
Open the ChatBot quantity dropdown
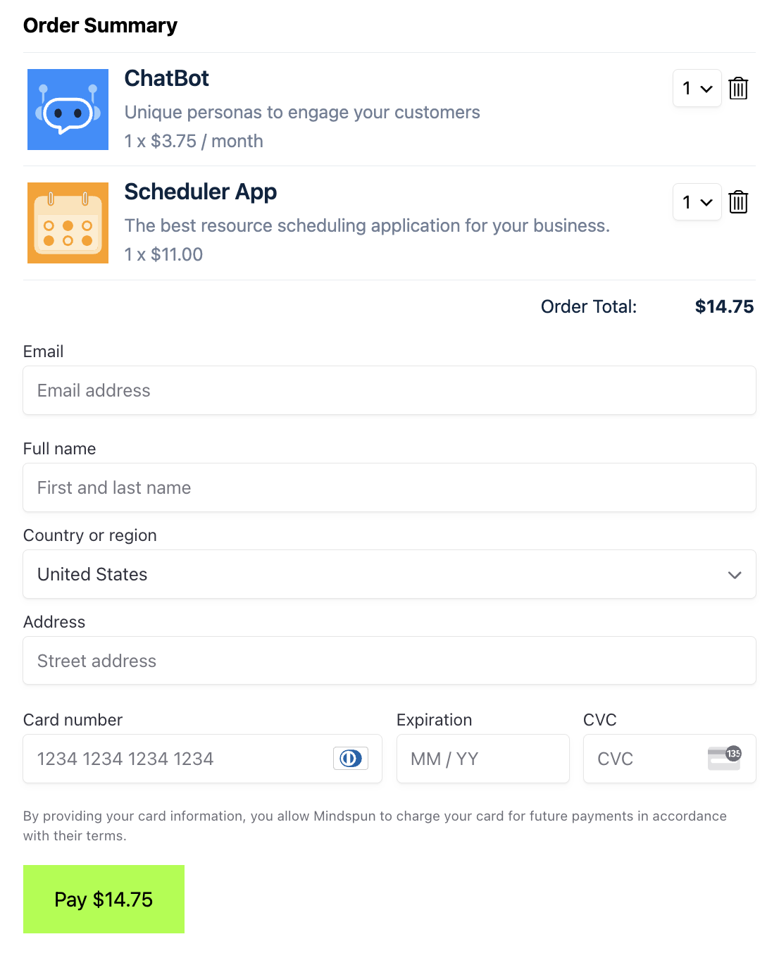(697, 89)
